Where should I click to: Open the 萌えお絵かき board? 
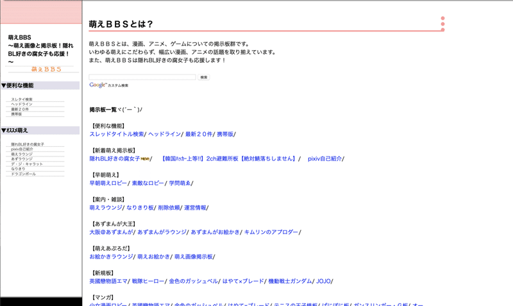[154, 257]
